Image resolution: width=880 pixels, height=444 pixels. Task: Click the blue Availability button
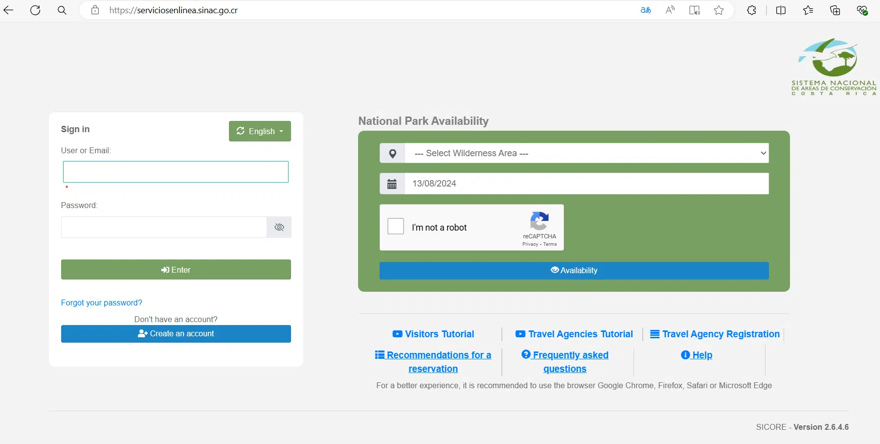574,271
